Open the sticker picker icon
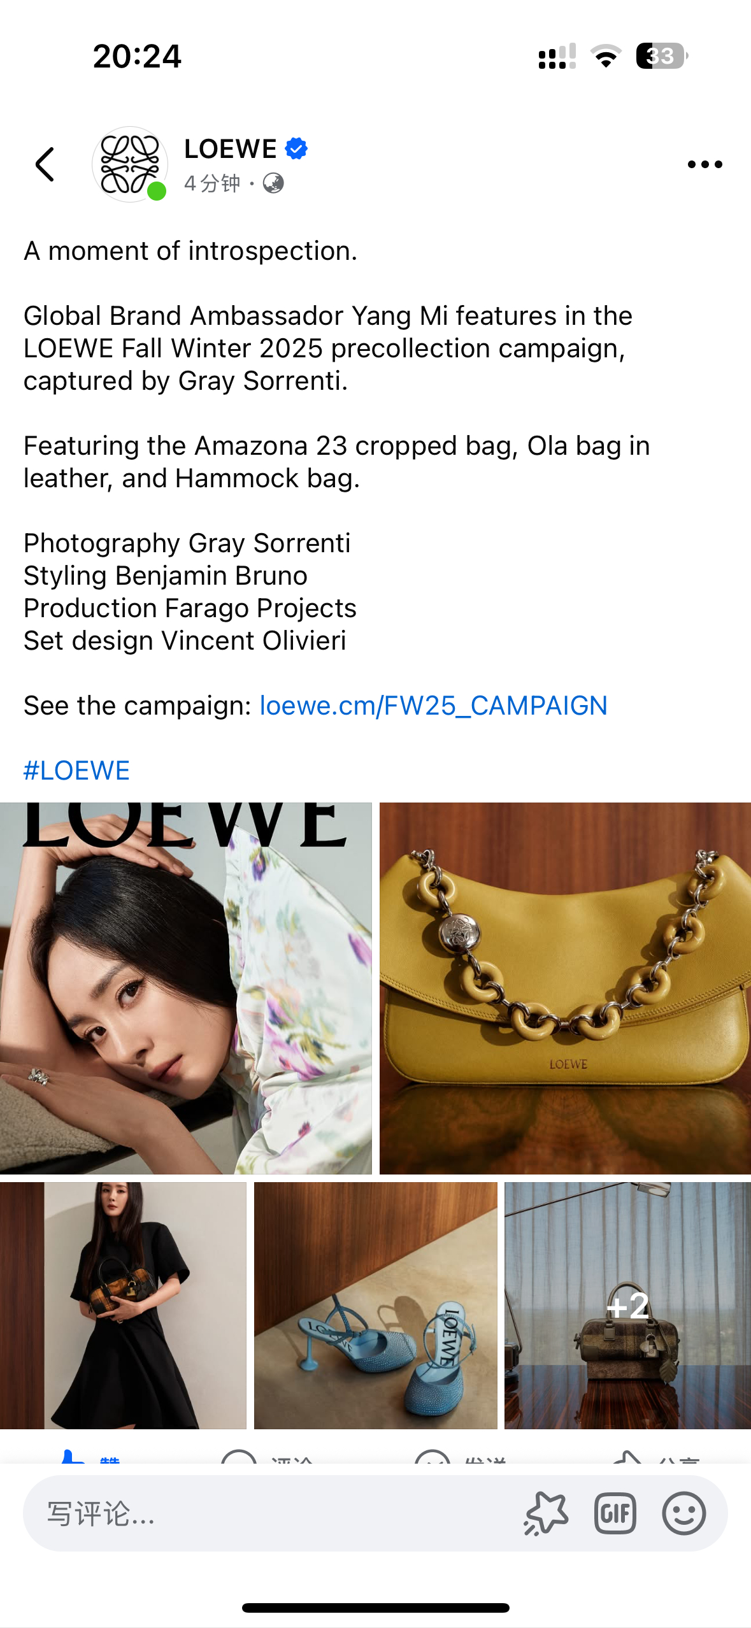The width and height of the screenshot is (751, 1628). pyautogui.click(x=546, y=1513)
